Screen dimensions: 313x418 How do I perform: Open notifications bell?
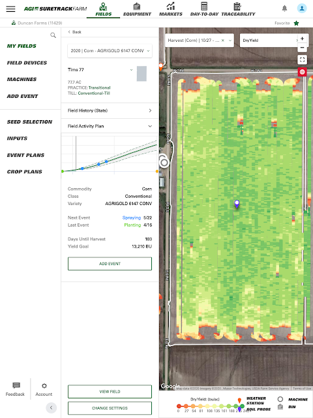[x=284, y=8]
